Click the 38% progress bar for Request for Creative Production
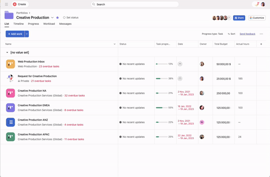Screen dimensions: 270x177 pos(162,79)
